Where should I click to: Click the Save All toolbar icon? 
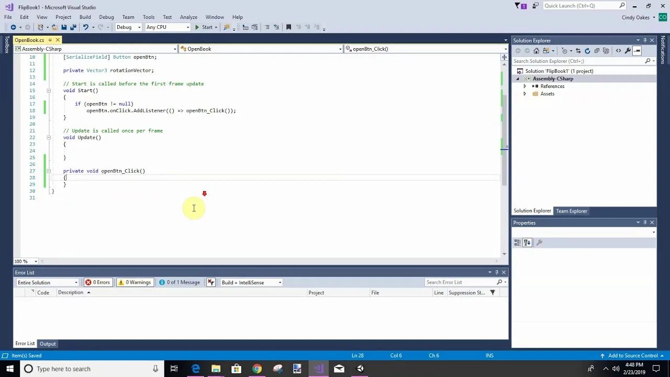pyautogui.click(x=73, y=27)
